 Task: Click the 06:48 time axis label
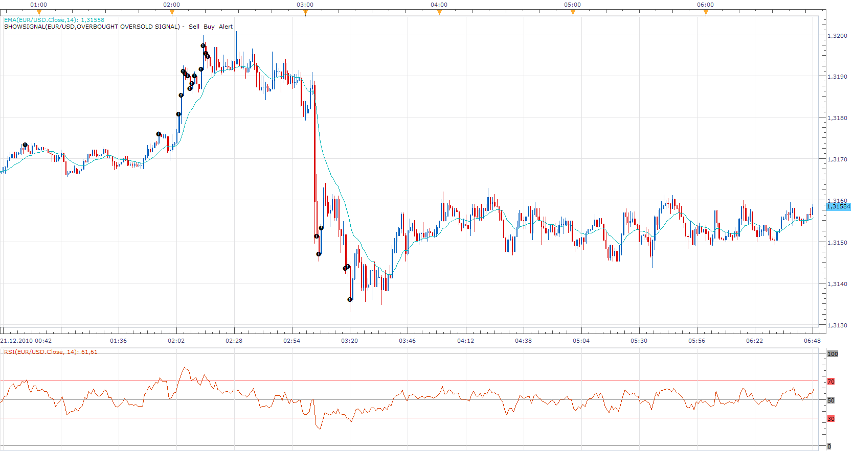(812, 341)
